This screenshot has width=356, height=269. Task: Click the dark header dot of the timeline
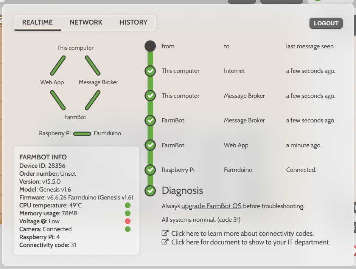pyautogui.click(x=150, y=46)
